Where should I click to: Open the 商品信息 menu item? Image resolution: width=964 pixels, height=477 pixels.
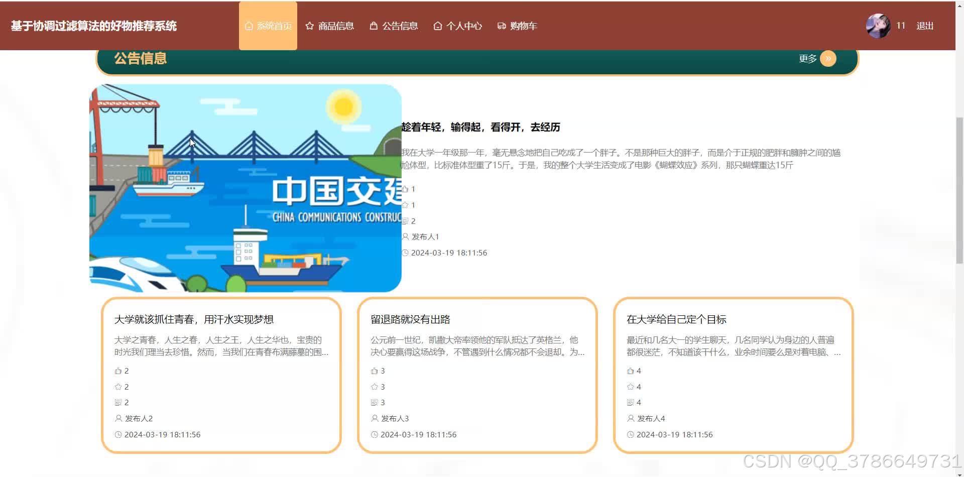click(330, 26)
